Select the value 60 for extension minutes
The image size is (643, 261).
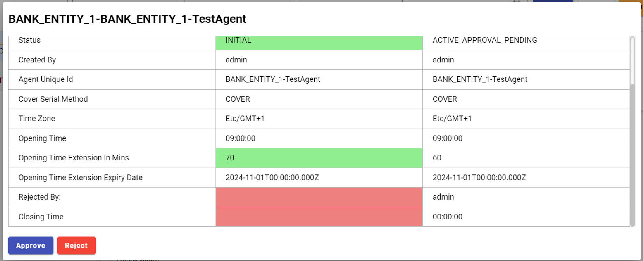[x=437, y=158]
